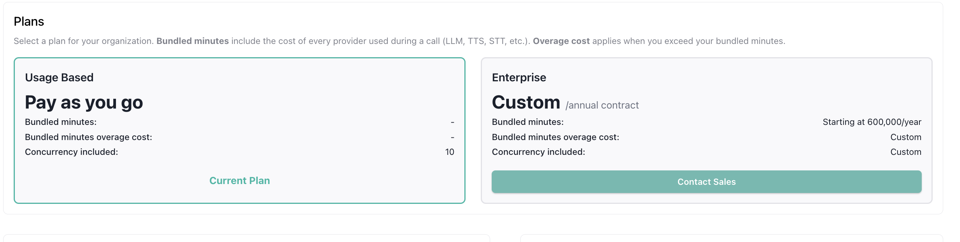
Task: Click the concurrency value 10
Action: pyautogui.click(x=450, y=152)
